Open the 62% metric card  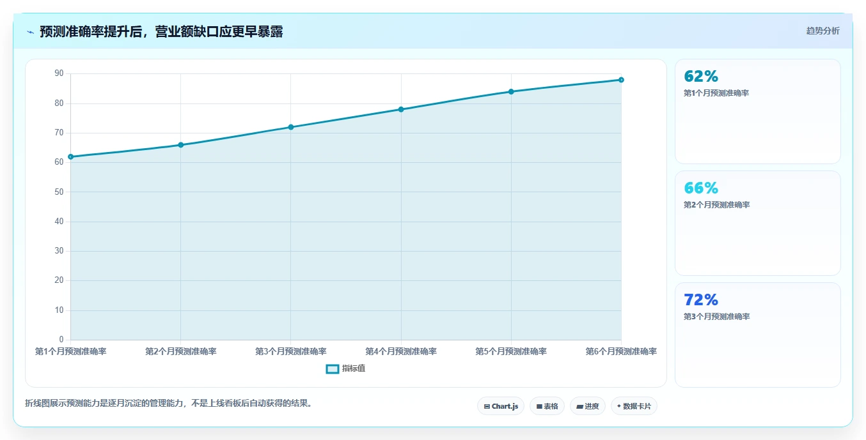(758, 112)
